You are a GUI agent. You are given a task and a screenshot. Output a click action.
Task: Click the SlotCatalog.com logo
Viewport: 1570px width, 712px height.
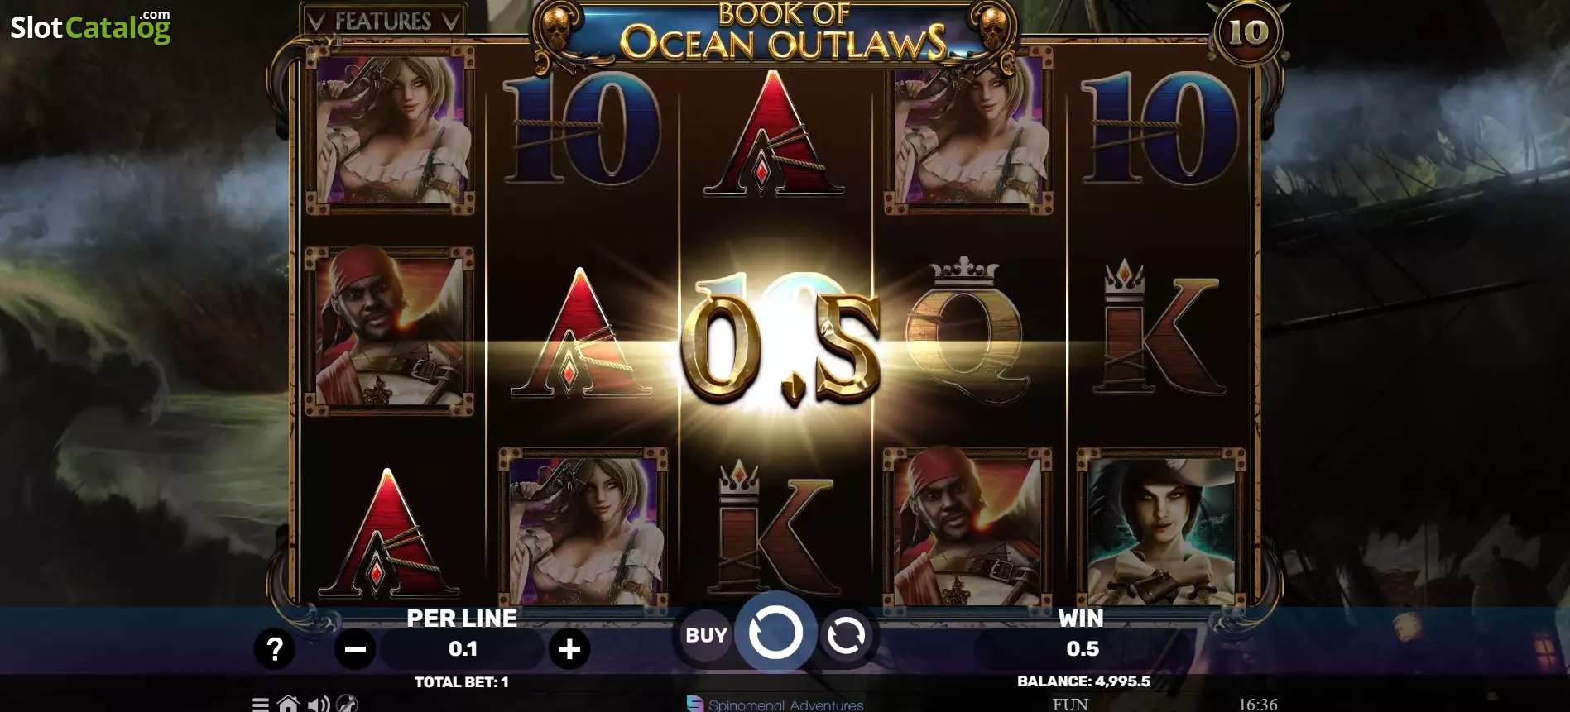(x=90, y=27)
